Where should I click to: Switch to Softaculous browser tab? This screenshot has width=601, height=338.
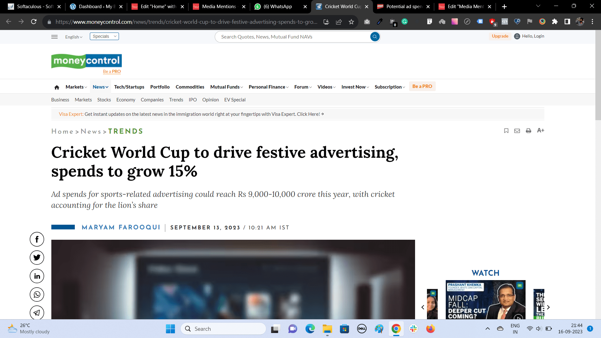click(35, 7)
